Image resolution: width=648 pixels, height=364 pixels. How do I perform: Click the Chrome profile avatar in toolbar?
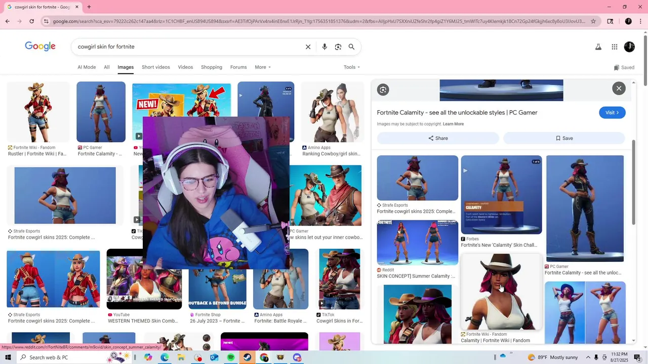click(628, 21)
